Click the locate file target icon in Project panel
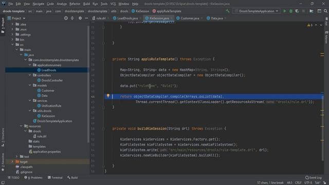The width and height of the screenshot is (329, 185). (x=66, y=18)
